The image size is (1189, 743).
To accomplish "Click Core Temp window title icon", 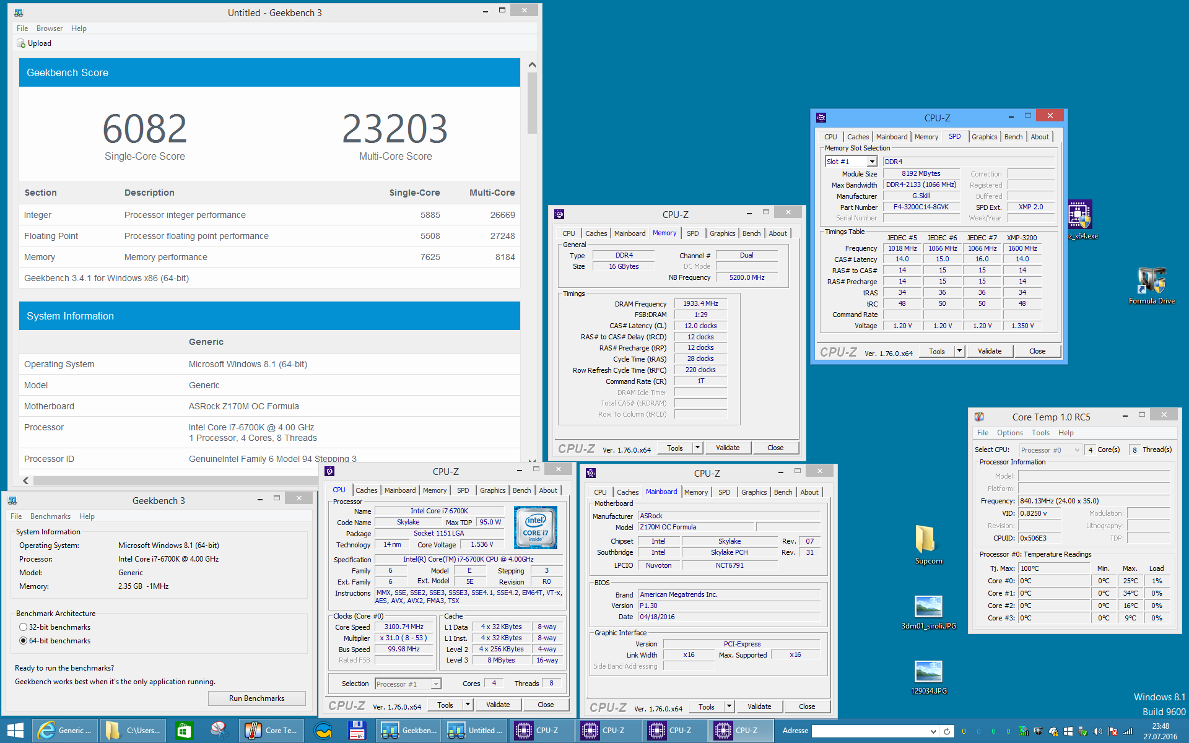I will pos(979,417).
